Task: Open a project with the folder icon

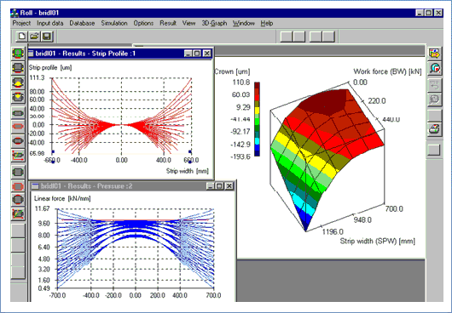Action: pos(34,37)
